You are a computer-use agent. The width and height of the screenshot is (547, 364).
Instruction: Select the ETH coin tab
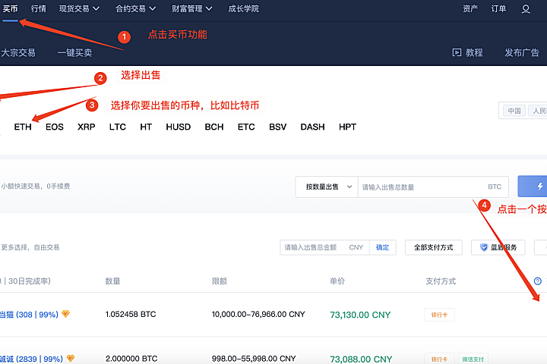(23, 127)
